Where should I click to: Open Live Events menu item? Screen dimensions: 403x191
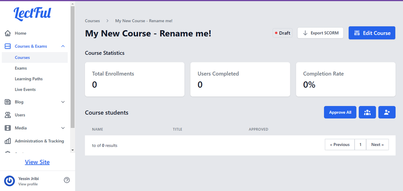[x=25, y=90]
